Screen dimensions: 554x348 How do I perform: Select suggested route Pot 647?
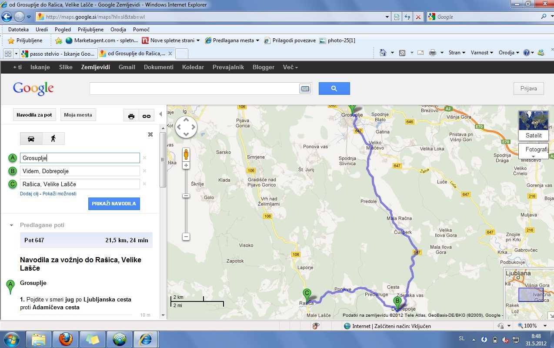click(x=86, y=240)
